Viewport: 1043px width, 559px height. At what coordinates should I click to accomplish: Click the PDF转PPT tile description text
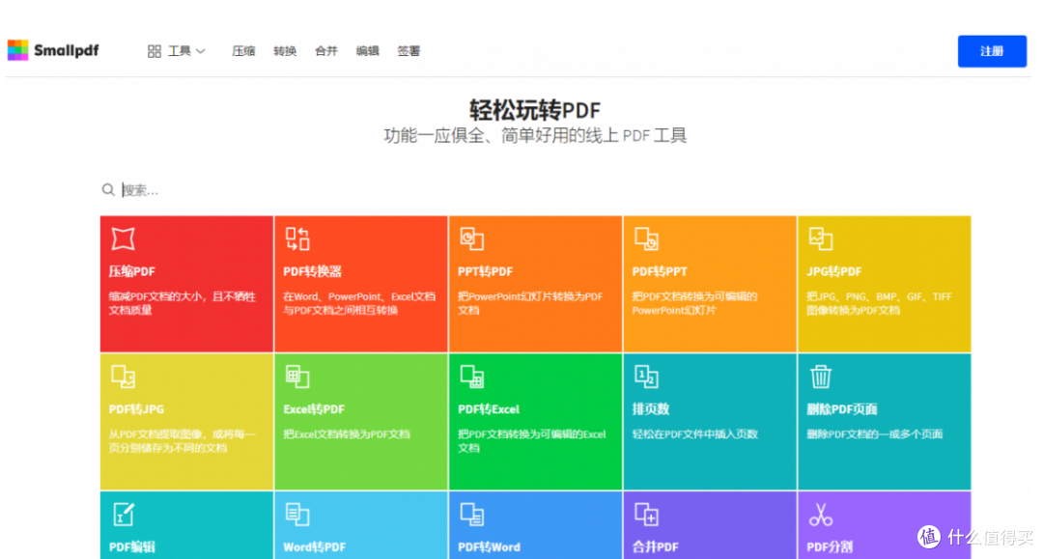pos(694,303)
